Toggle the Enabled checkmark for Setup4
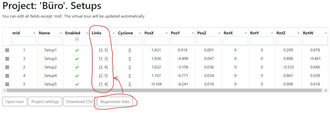The height and width of the screenshot is (115, 330). 77,76
